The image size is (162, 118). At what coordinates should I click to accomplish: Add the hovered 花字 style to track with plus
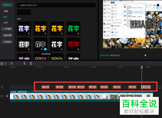tap(45, 49)
